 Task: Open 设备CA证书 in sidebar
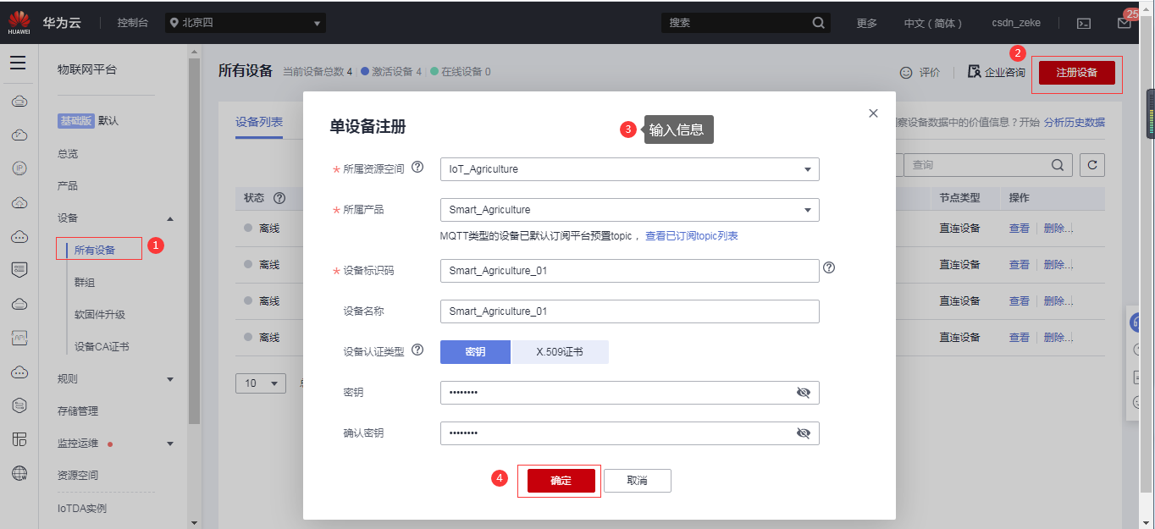(x=102, y=347)
